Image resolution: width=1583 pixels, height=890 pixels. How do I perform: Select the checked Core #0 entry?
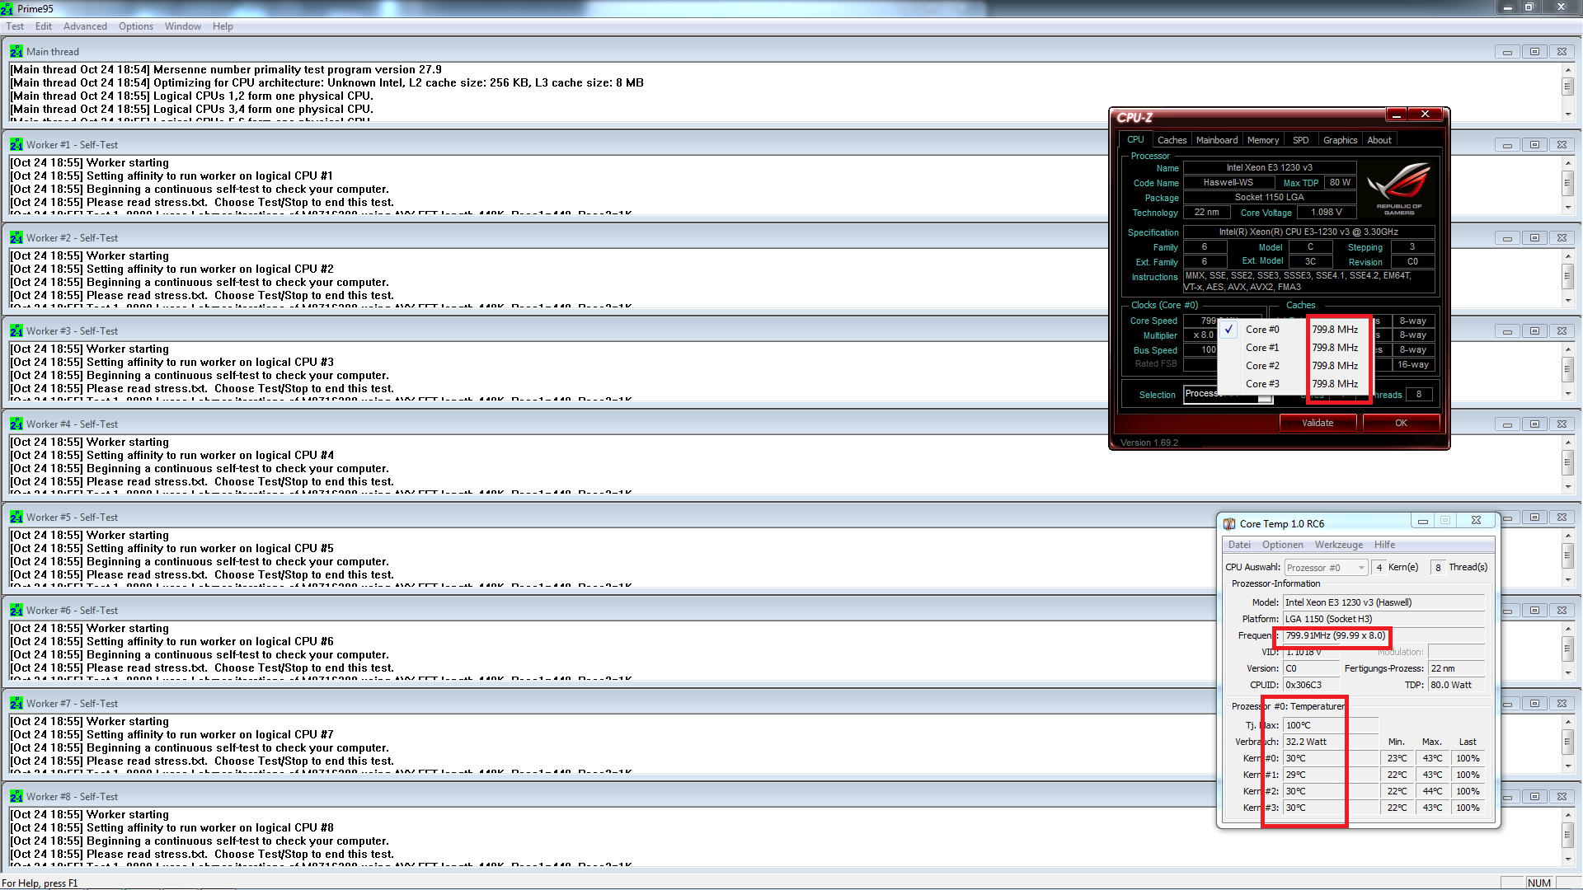point(1261,330)
